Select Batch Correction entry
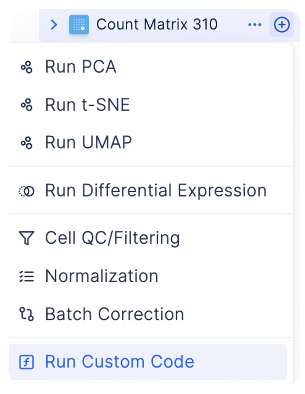This screenshot has width=305, height=394. click(151, 314)
